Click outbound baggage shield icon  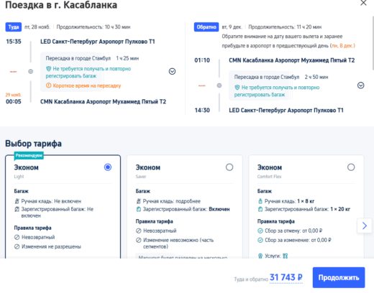pos(48,69)
